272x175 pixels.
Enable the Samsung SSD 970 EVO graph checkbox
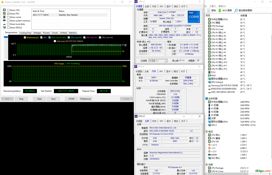[x=55, y=41]
